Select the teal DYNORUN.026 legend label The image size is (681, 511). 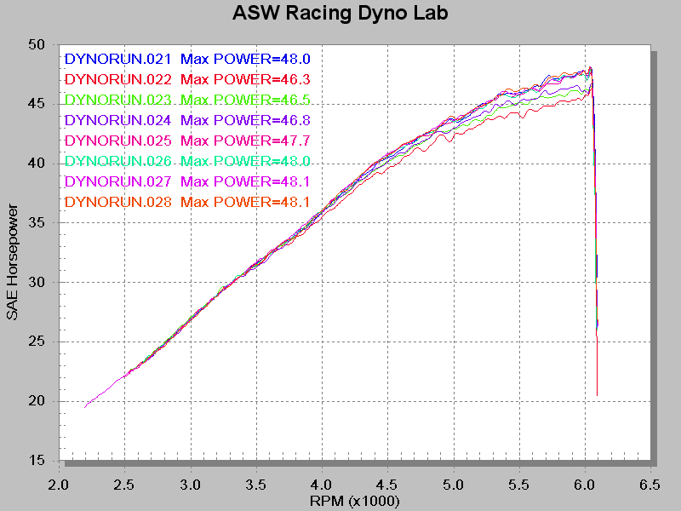click(117, 161)
